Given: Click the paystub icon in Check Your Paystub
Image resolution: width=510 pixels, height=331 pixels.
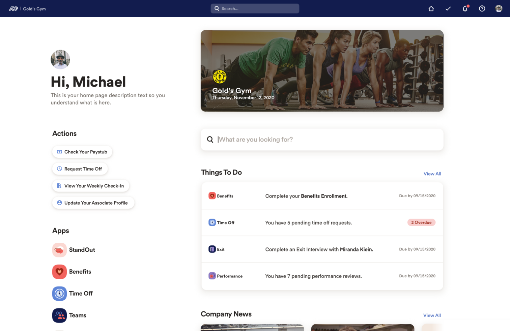Looking at the screenshot, I should click(x=59, y=152).
